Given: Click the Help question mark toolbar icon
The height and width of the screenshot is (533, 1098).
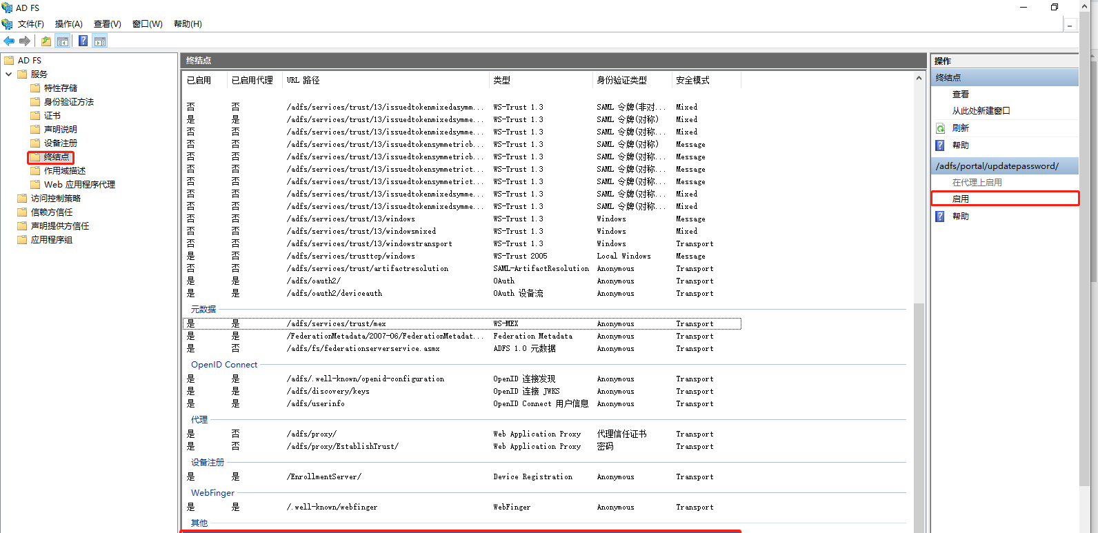Looking at the screenshot, I should (x=83, y=41).
